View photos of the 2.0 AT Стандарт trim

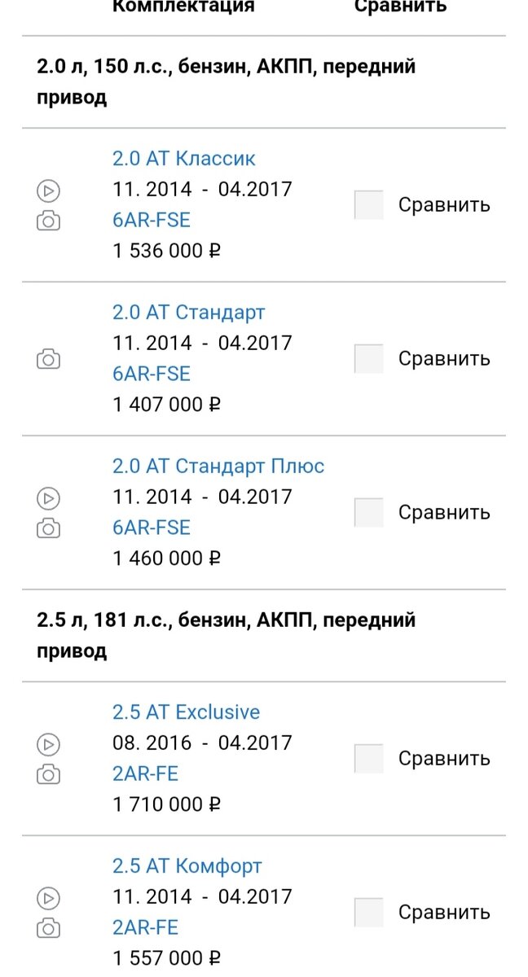[48, 357]
